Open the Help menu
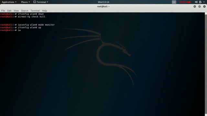Screen dimensions: 207x116 pos(44,11)
